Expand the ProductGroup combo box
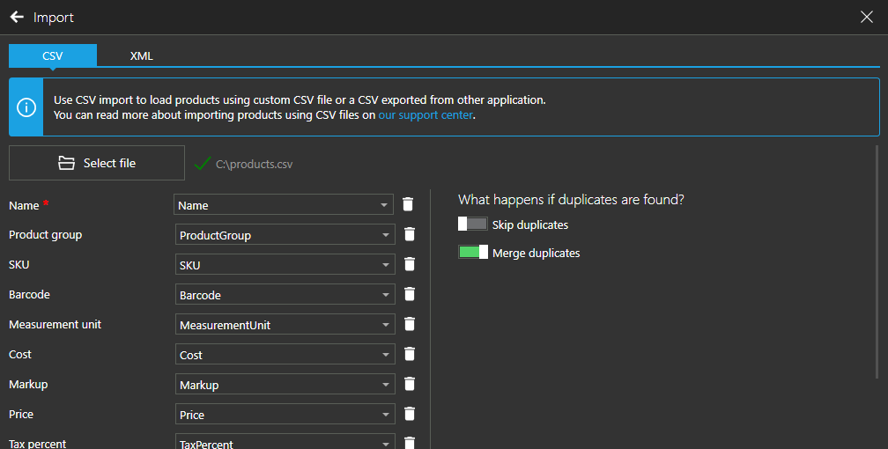Viewport: 888px width, 449px height. pyautogui.click(x=285, y=235)
